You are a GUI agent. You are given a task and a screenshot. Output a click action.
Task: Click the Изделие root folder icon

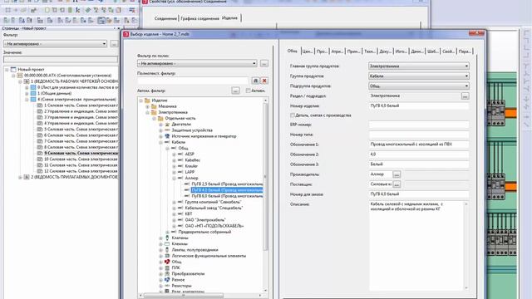point(147,100)
